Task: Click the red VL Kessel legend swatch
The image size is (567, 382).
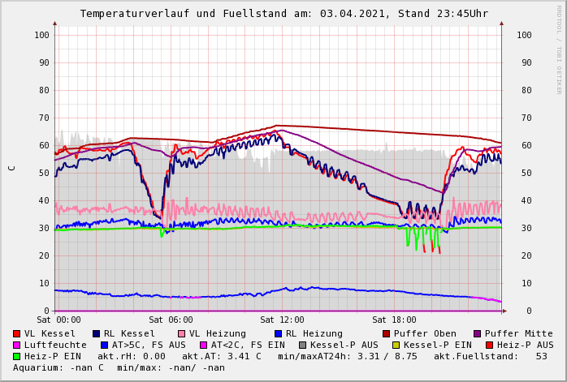Action: pos(17,334)
